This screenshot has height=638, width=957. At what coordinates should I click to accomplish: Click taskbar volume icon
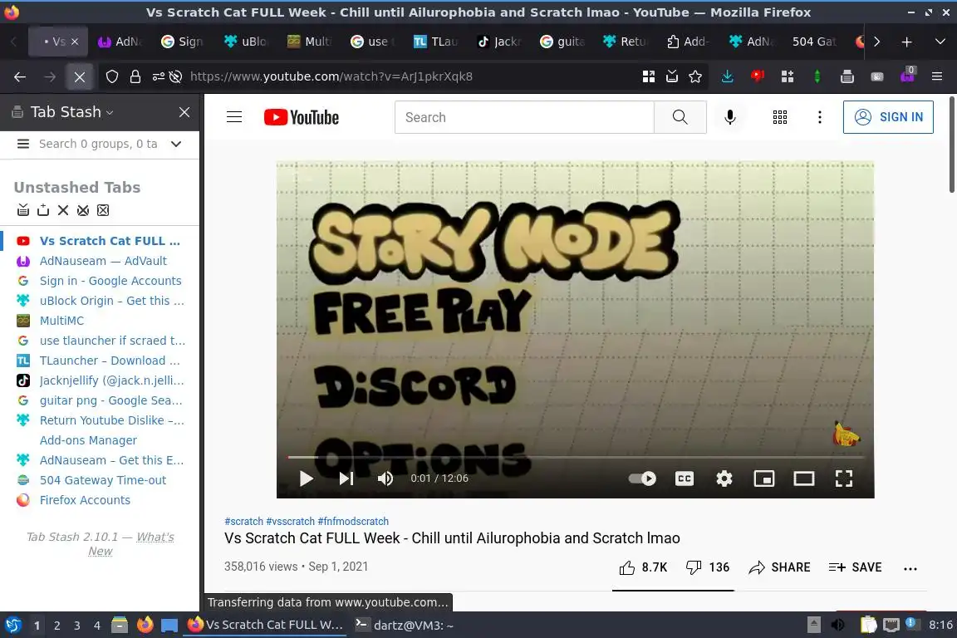[x=838, y=625]
